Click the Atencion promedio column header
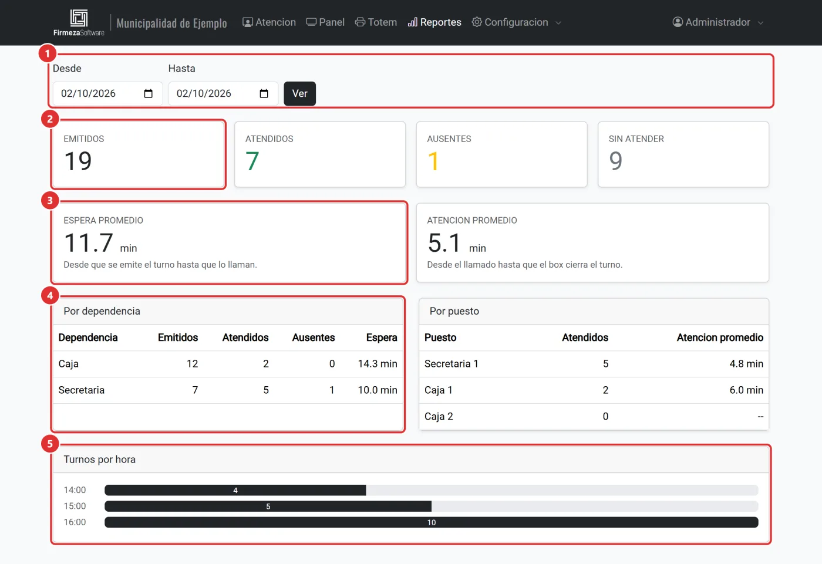The height and width of the screenshot is (564, 822). (720, 337)
